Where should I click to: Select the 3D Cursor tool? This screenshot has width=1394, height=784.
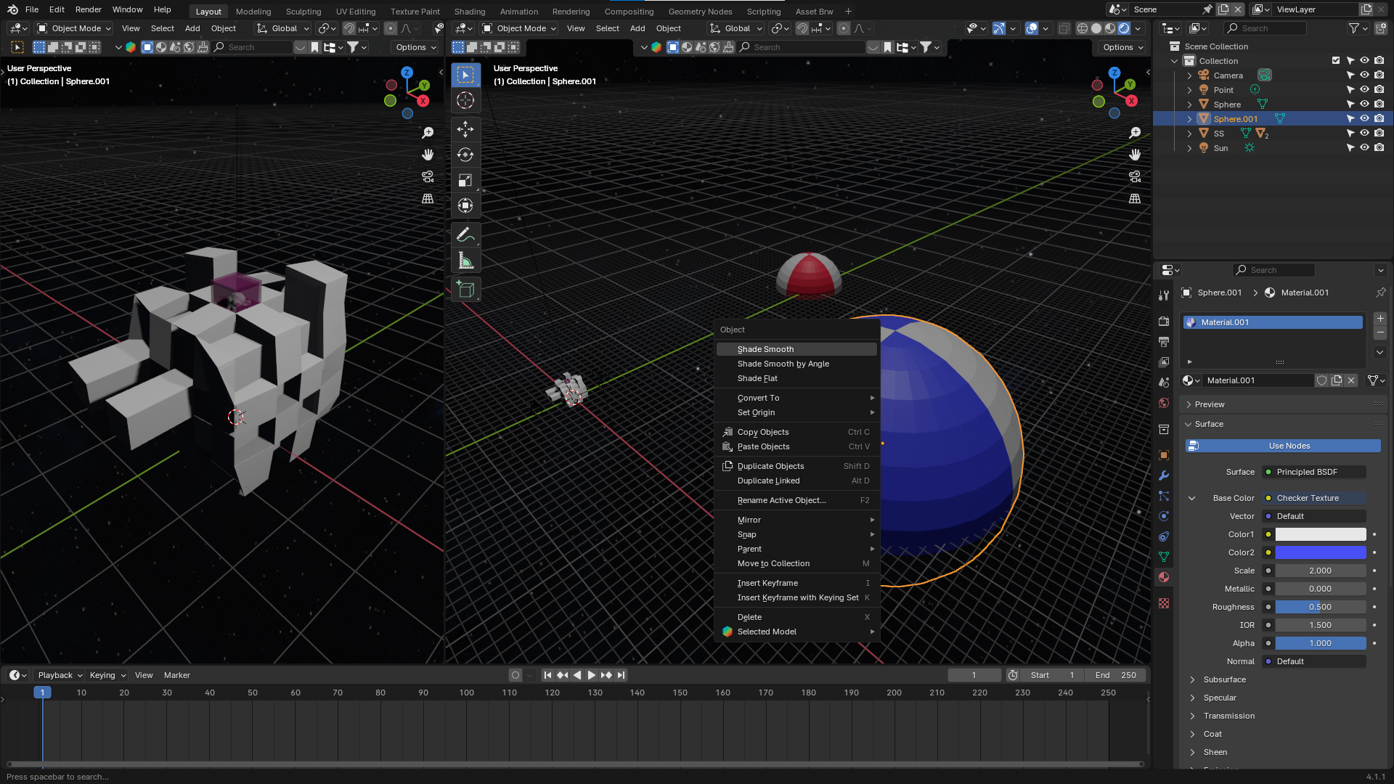465,100
